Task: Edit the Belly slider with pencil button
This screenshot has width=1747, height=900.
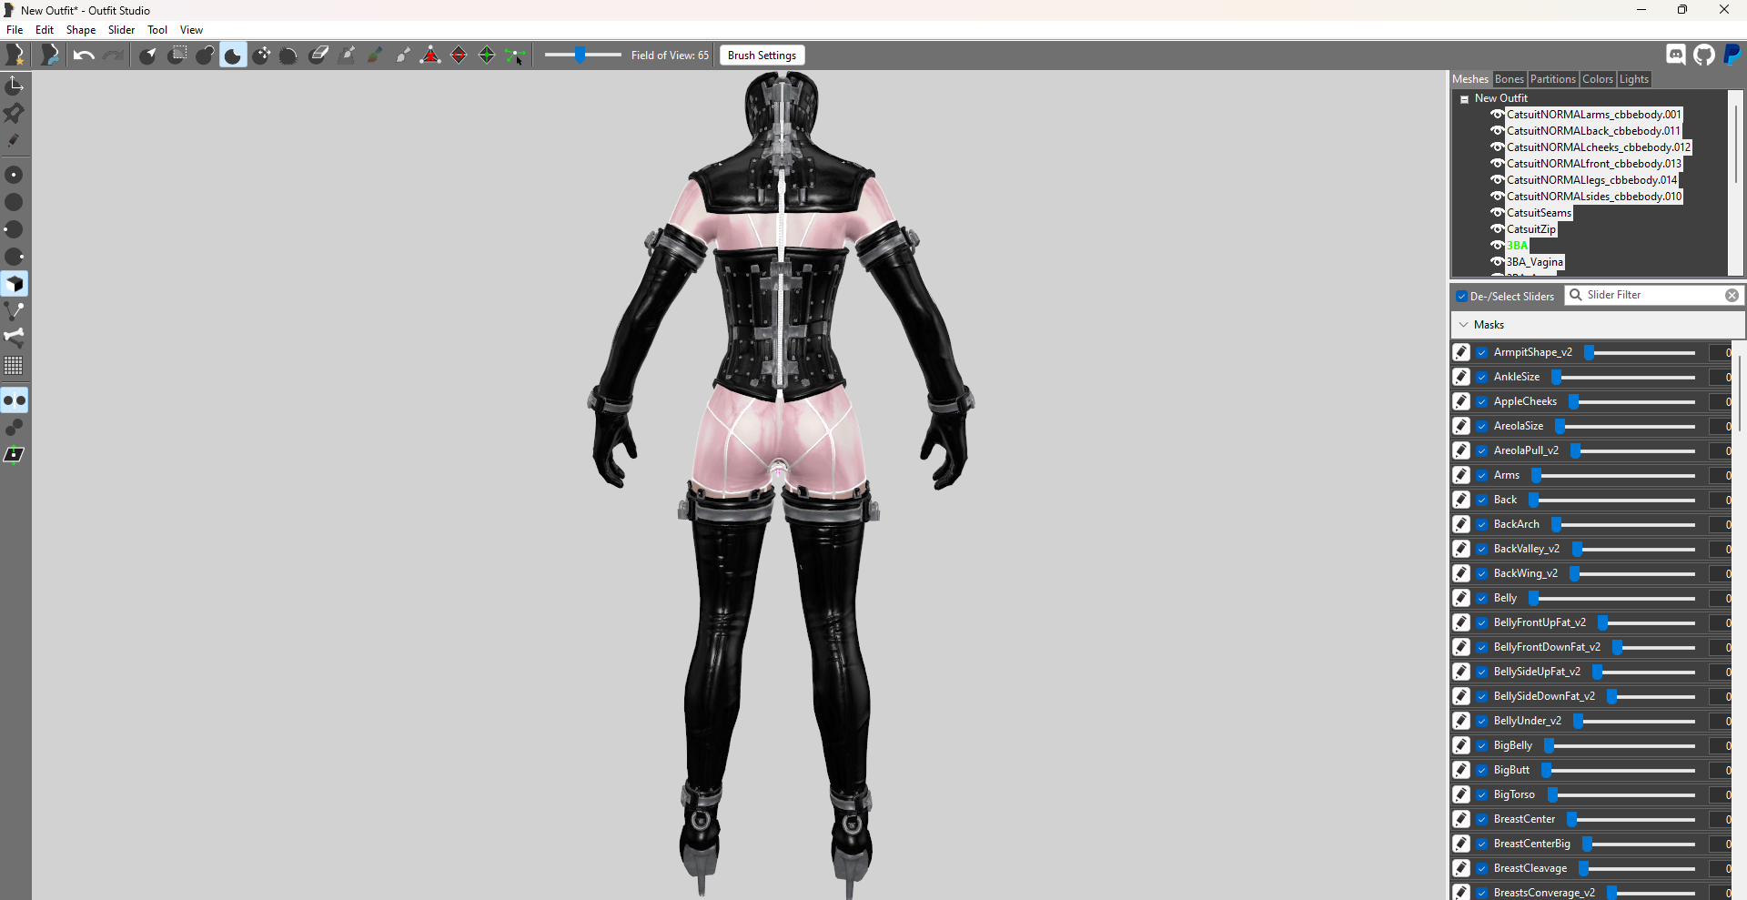Action: (x=1461, y=598)
